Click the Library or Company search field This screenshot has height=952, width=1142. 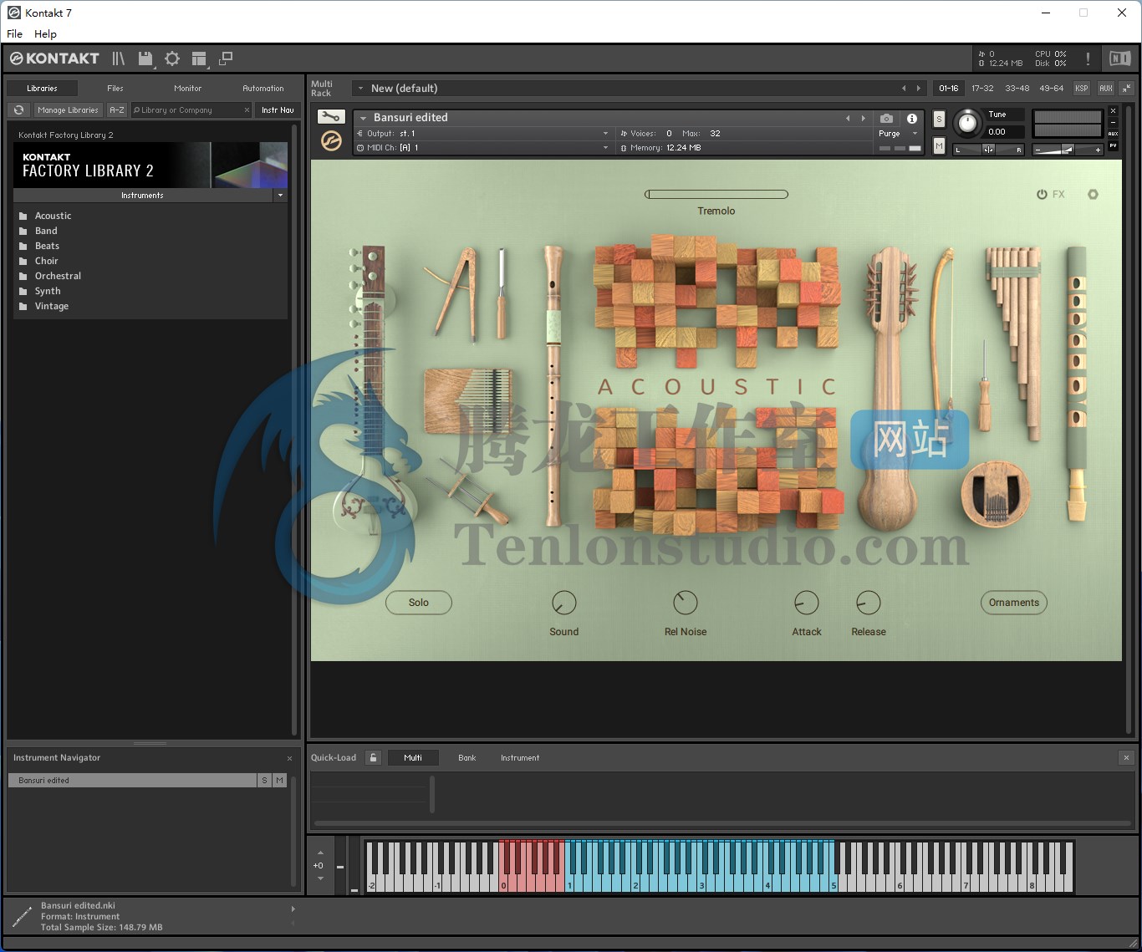pyautogui.click(x=191, y=109)
